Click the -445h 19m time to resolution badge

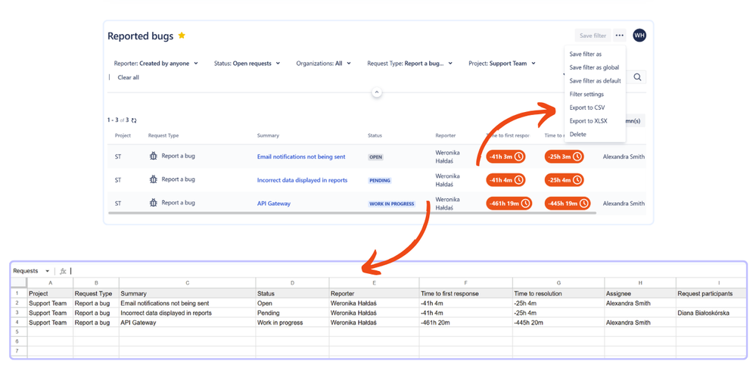pyautogui.click(x=567, y=204)
